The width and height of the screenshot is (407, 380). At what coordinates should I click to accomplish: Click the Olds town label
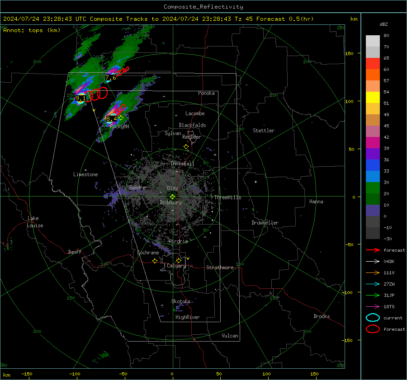[x=172, y=188]
